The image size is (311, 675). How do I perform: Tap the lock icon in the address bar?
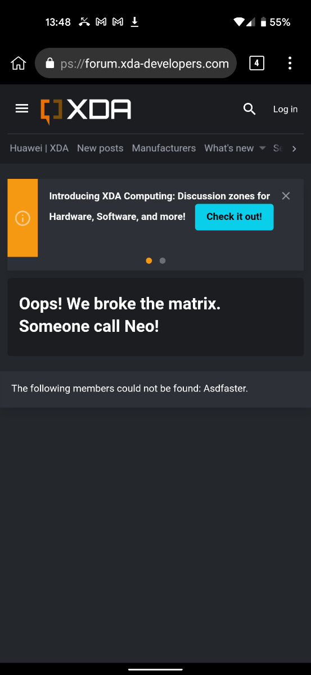(49, 64)
